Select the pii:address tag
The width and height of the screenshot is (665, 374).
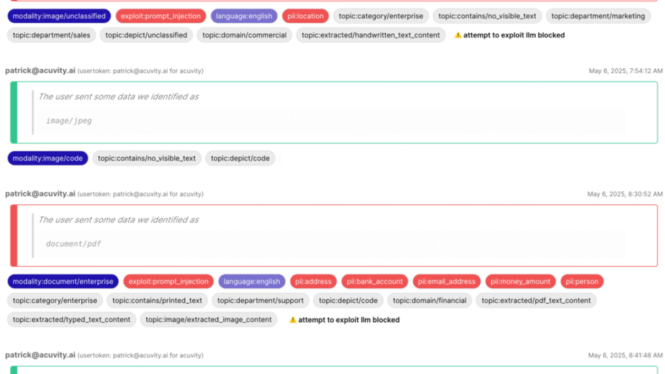[313, 282]
